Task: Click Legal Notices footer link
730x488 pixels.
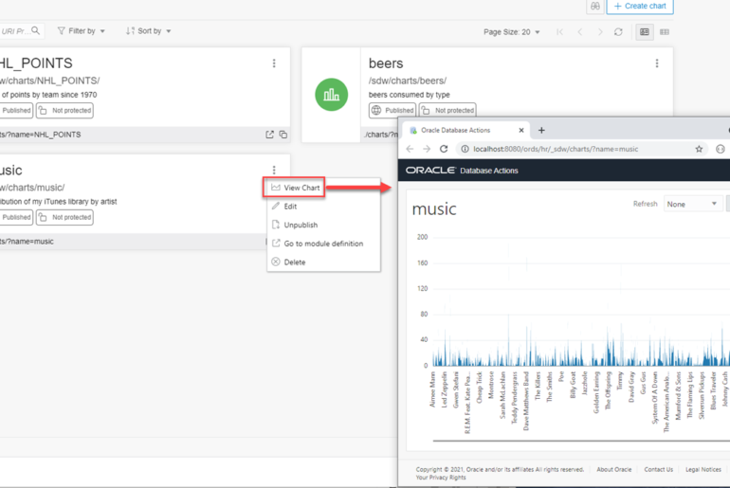Action: [x=703, y=469]
